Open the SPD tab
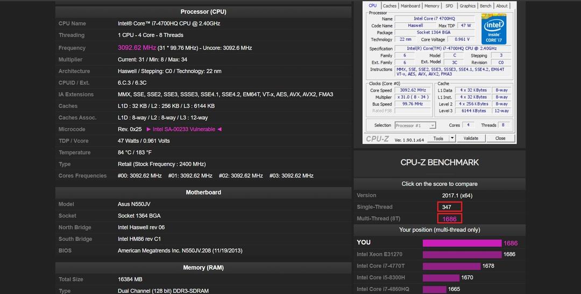Screen dimensions: 581x294 (x=449, y=6)
